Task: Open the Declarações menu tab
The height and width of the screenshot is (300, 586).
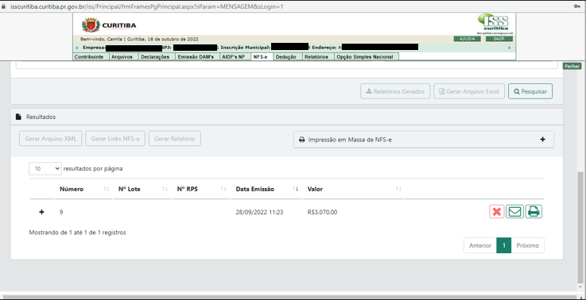Action: click(157, 56)
